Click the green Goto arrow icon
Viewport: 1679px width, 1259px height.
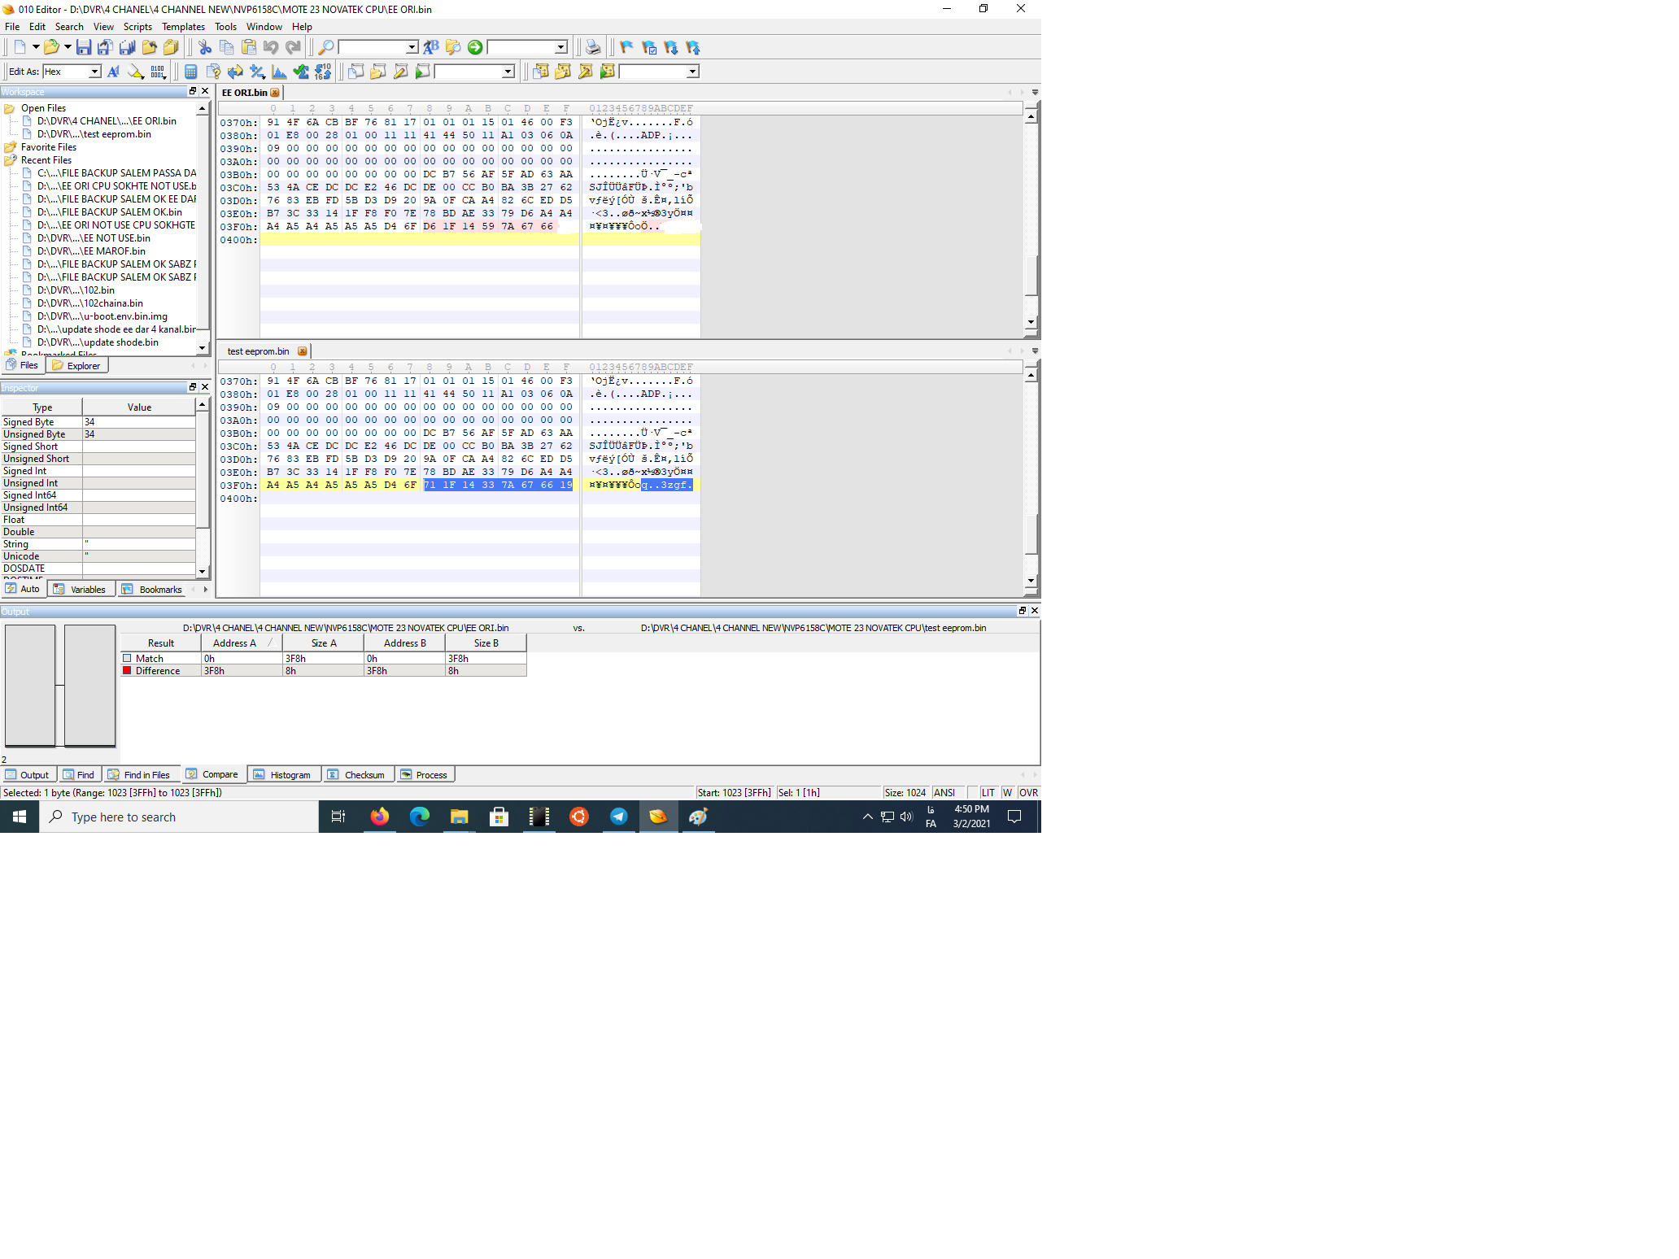(x=475, y=47)
